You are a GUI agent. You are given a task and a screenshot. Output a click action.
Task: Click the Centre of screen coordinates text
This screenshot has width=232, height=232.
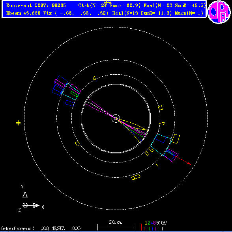(x=41, y=228)
